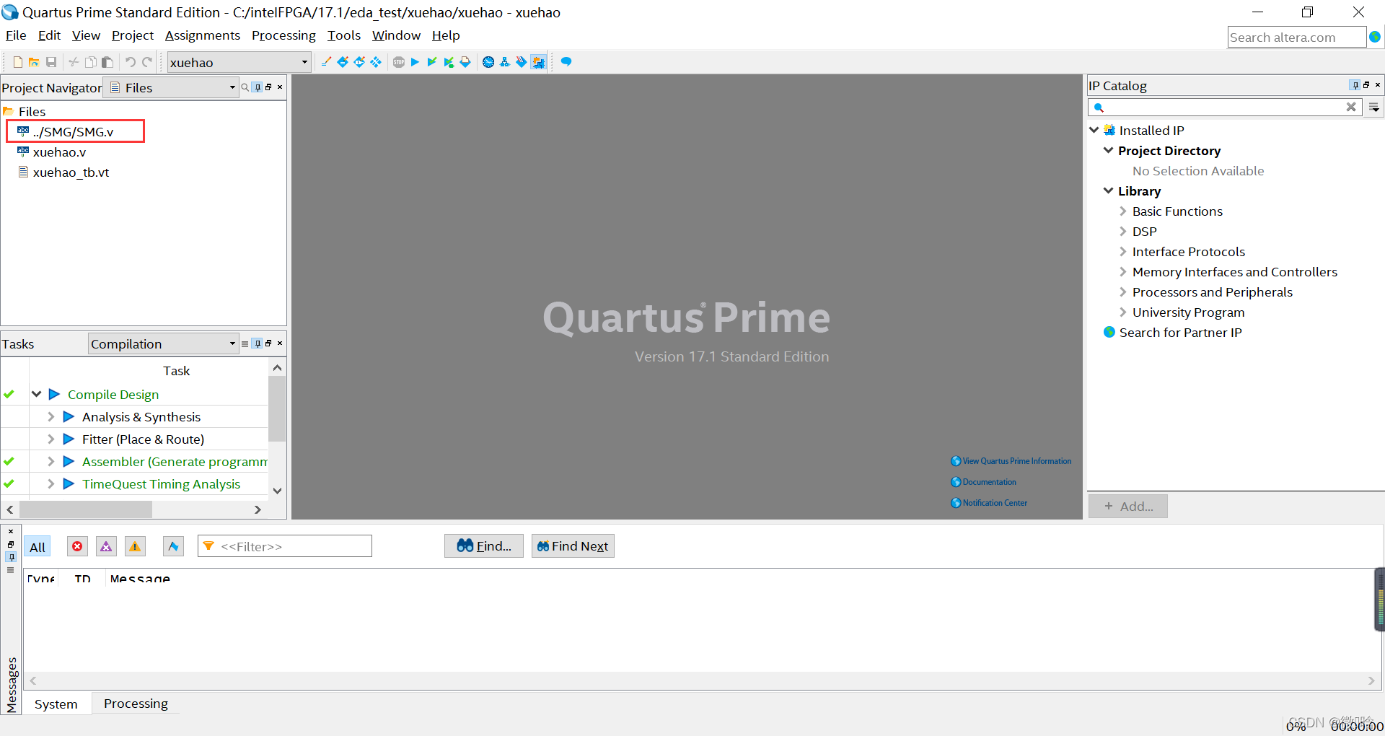
Task: Toggle the Project Navigator pin button
Action: tap(258, 87)
